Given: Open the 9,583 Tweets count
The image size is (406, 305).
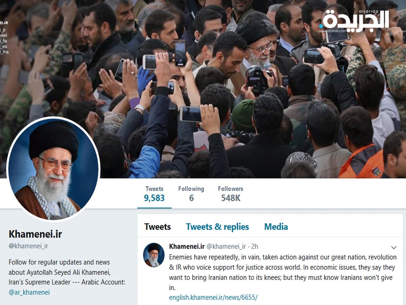Looking at the screenshot, I should (x=154, y=194).
